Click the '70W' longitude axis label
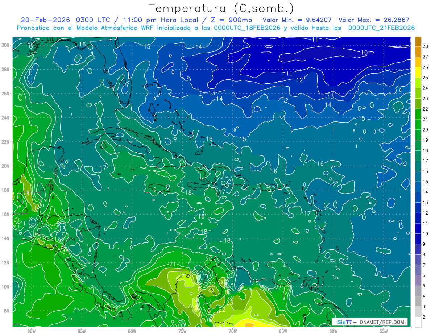This screenshot has height=336, width=435. 233,332
